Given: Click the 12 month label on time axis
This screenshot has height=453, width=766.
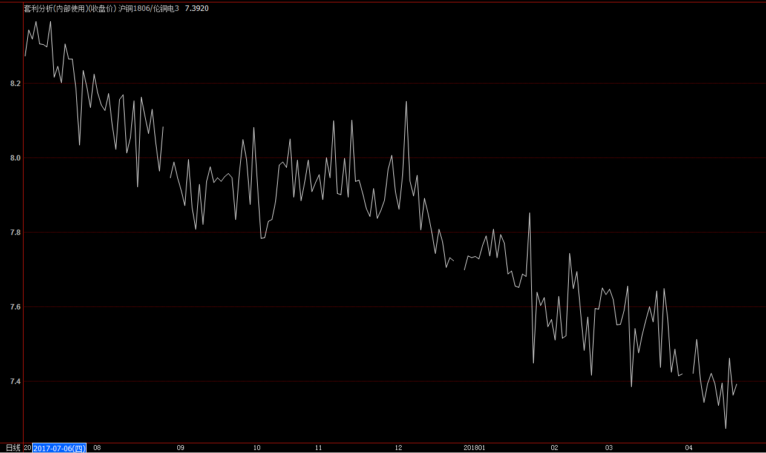Looking at the screenshot, I should 398,448.
